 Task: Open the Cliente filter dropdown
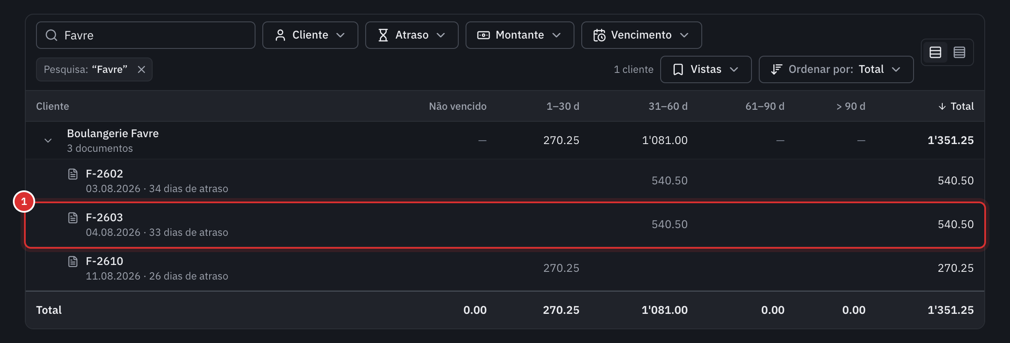click(x=310, y=35)
